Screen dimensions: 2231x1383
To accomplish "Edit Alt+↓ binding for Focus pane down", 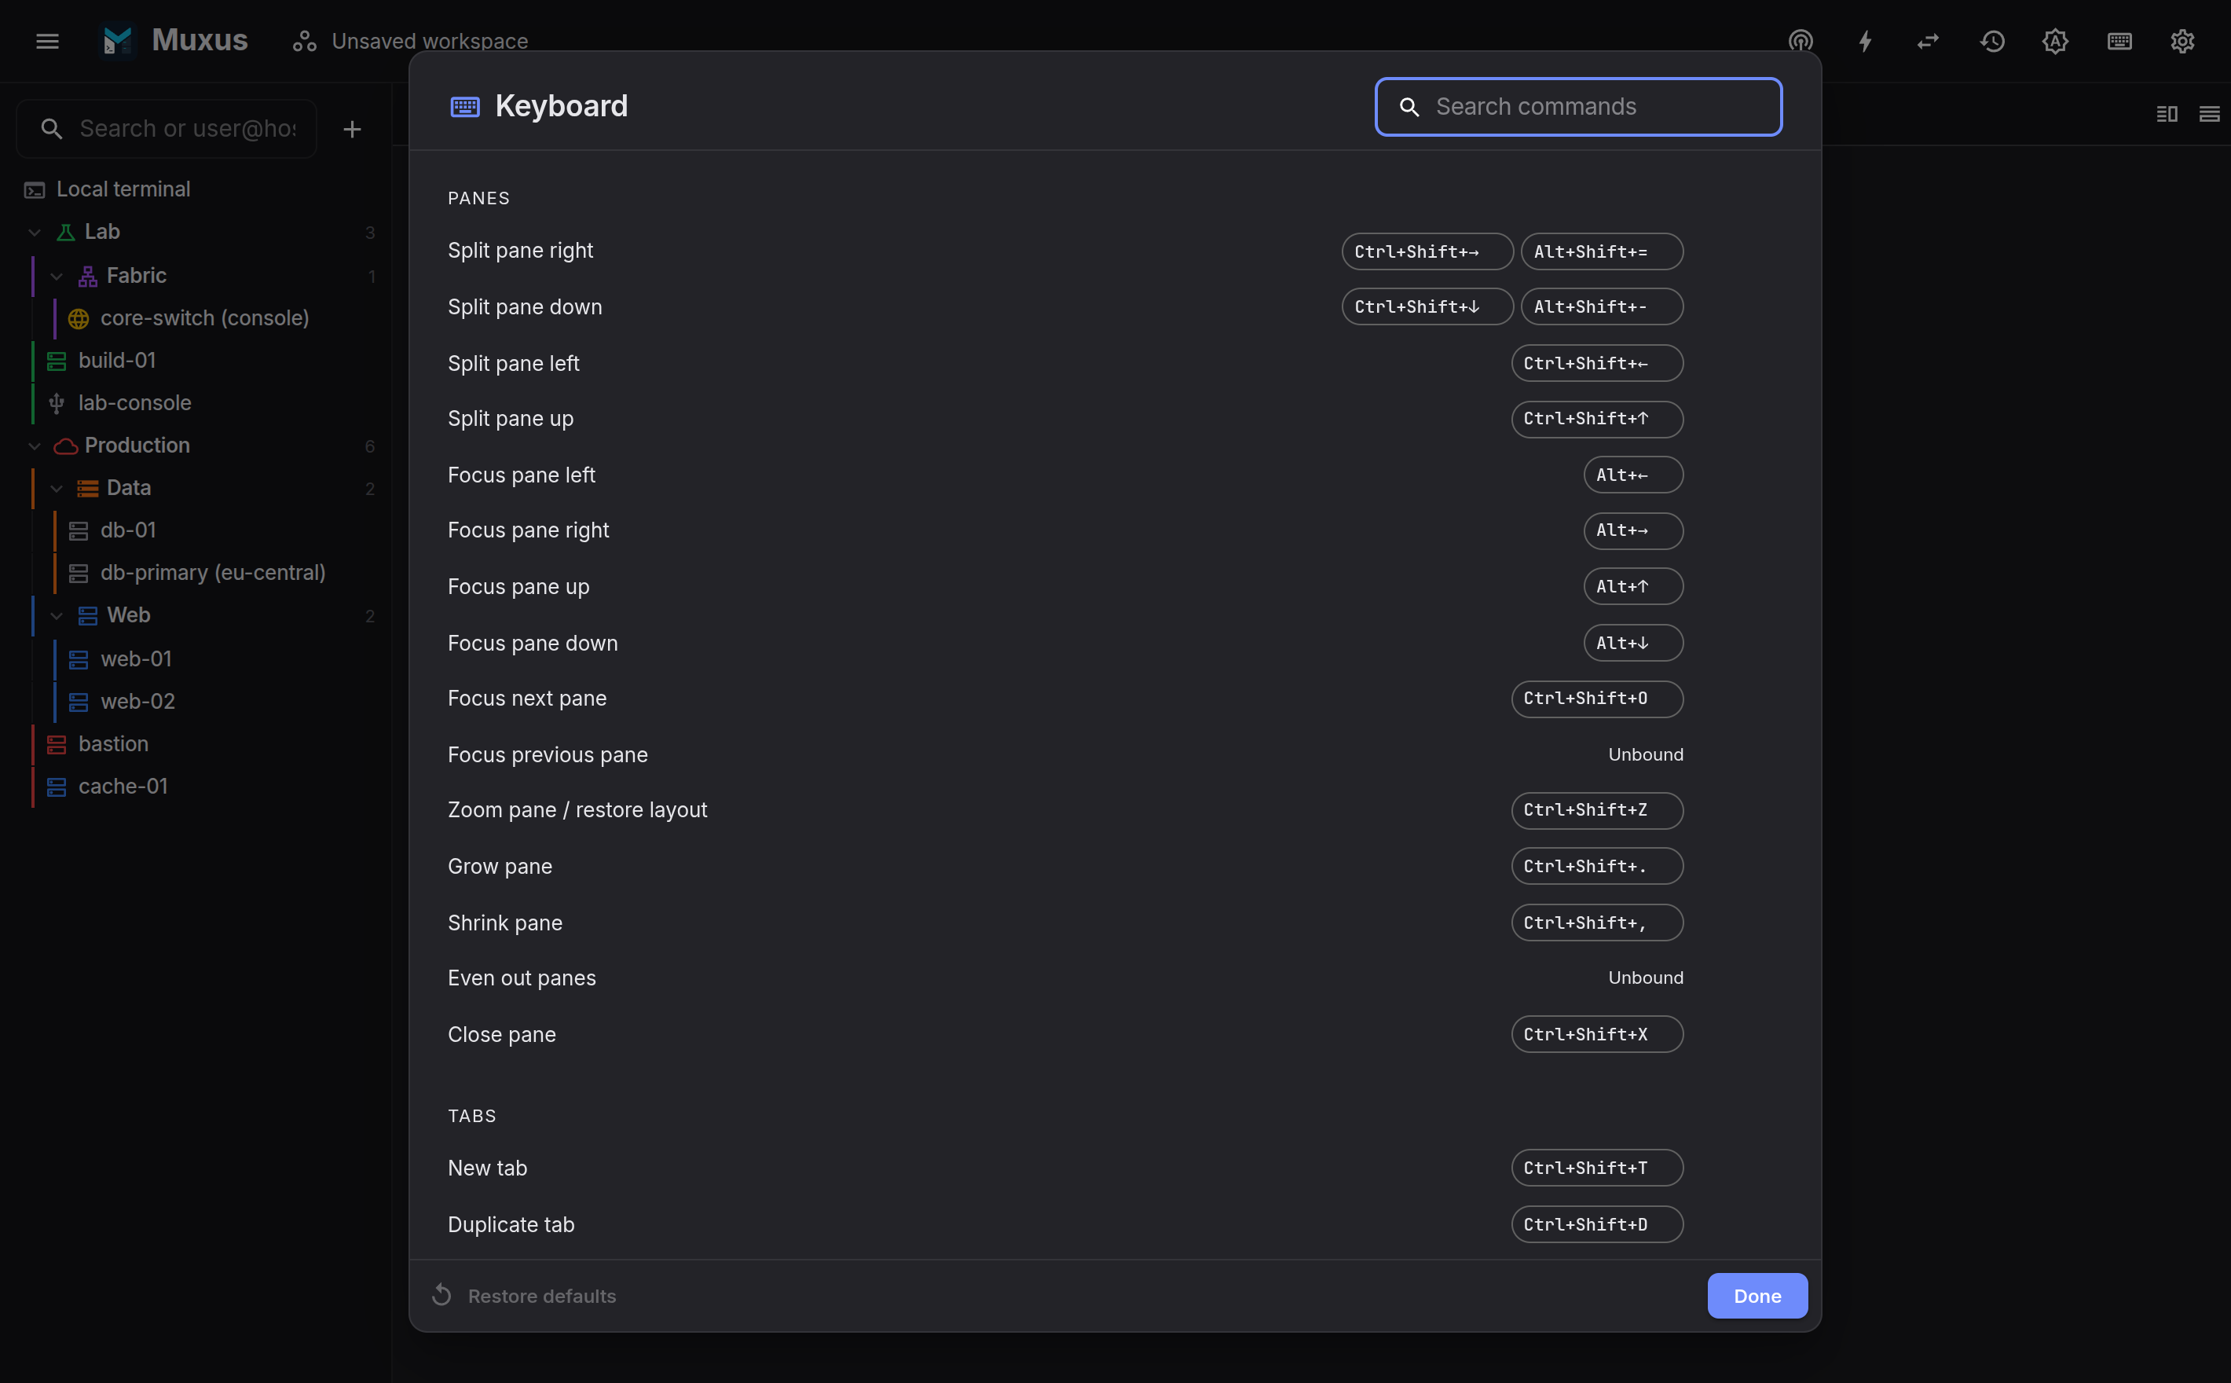I will (x=1633, y=643).
